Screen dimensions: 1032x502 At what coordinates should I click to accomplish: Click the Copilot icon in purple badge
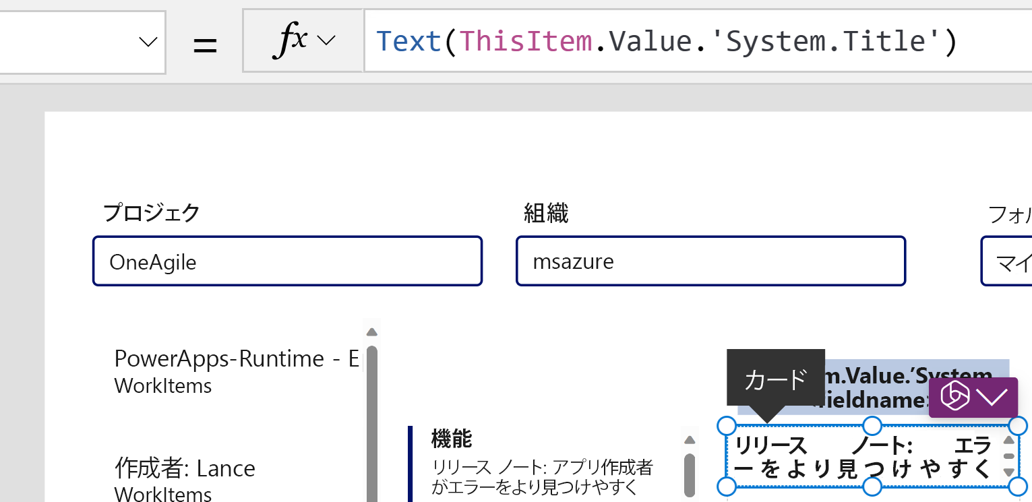(x=954, y=397)
